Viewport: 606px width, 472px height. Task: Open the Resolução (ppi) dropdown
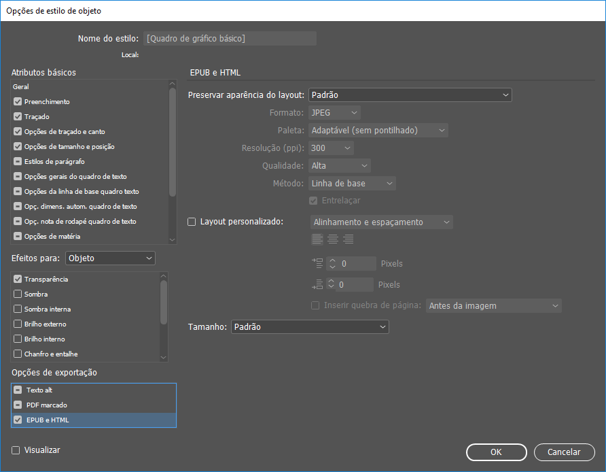point(330,148)
